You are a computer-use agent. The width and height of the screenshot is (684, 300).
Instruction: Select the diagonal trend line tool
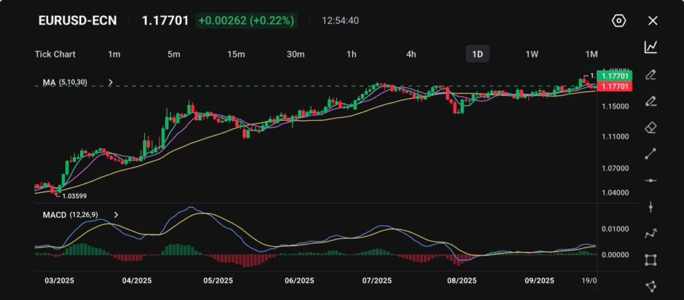651,154
